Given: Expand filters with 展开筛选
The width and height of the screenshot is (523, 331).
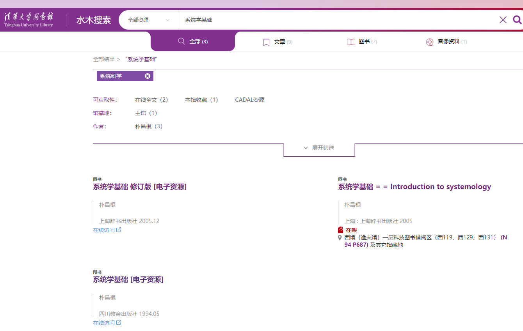Looking at the screenshot, I should pyautogui.click(x=319, y=148).
